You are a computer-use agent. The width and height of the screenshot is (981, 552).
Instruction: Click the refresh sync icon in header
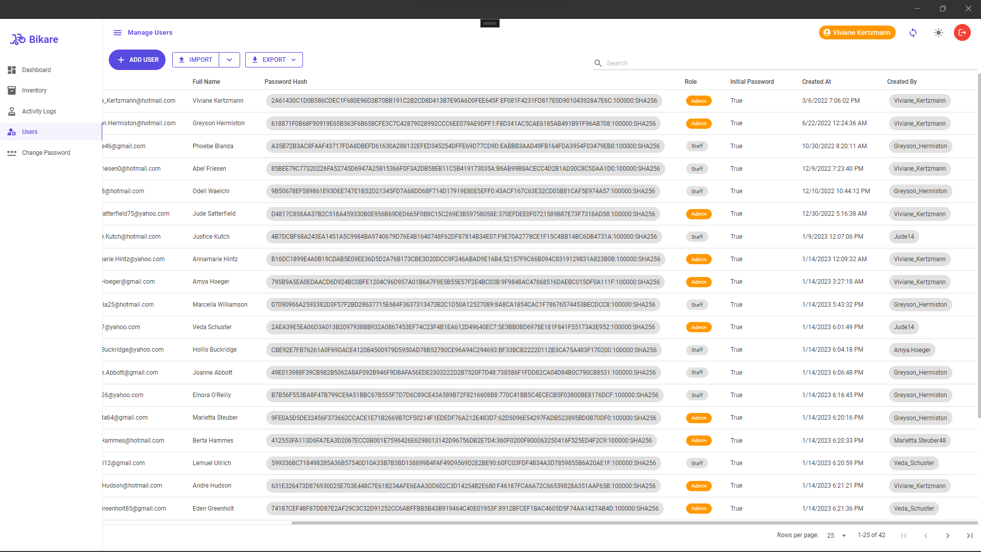[913, 33]
